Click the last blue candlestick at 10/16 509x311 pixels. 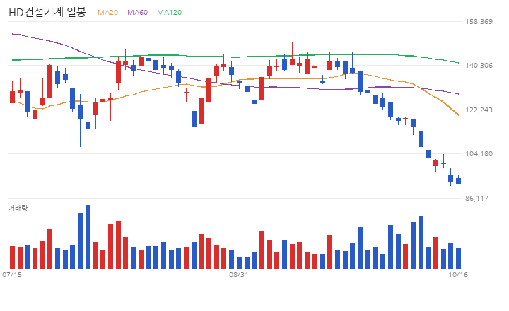[x=458, y=180]
